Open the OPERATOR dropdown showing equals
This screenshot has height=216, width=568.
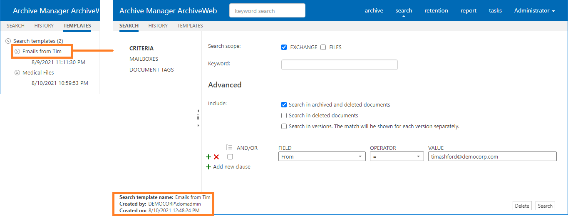397,156
